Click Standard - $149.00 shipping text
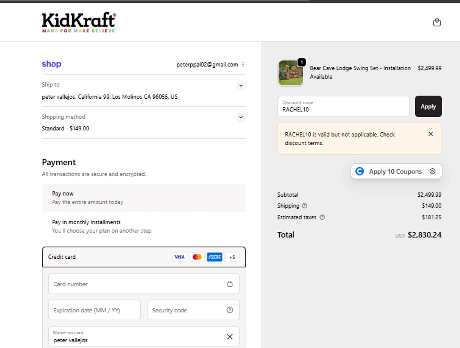 [66, 128]
